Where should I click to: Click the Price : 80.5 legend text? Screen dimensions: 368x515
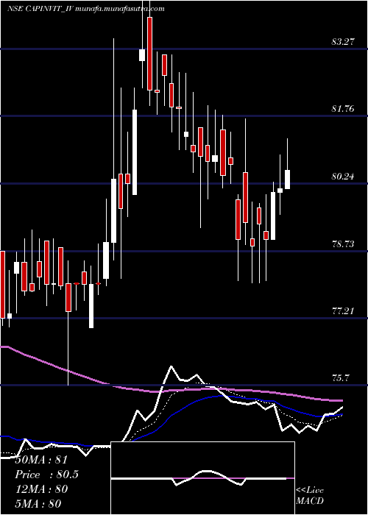pyautogui.click(x=47, y=475)
